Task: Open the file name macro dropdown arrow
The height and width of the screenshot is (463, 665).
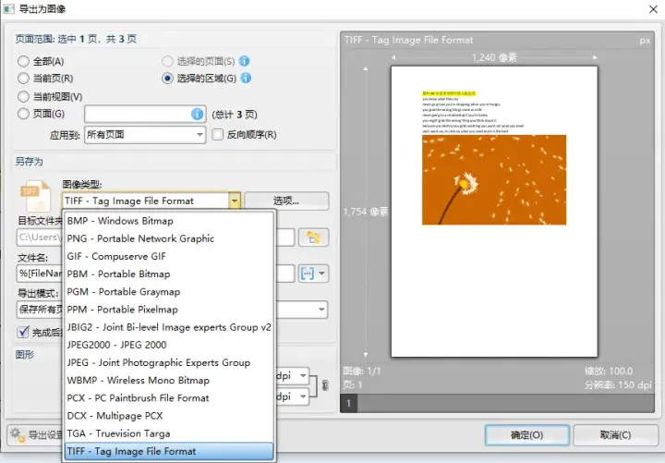Action: (x=322, y=274)
